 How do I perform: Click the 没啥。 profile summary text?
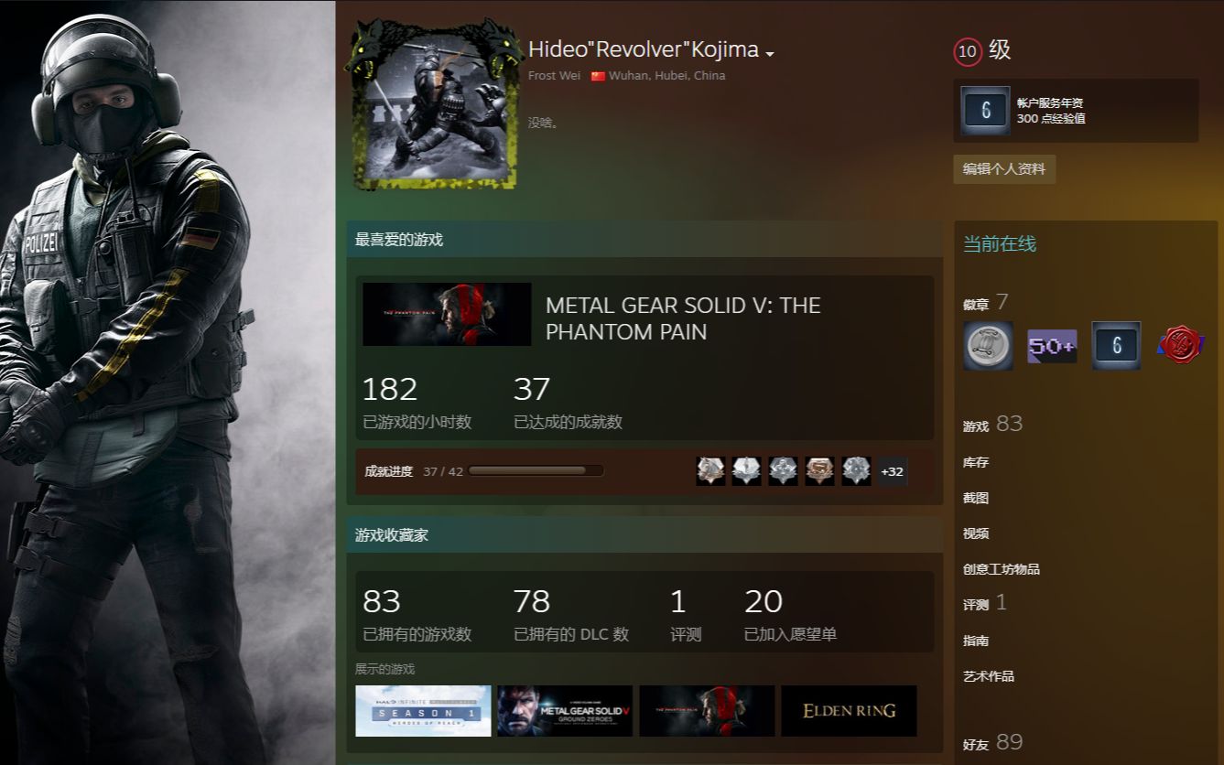pyautogui.click(x=544, y=123)
